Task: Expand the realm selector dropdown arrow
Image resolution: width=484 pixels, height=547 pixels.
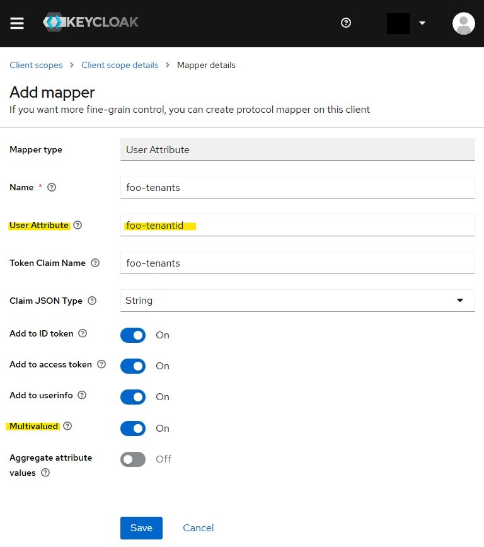Action: 422,23
